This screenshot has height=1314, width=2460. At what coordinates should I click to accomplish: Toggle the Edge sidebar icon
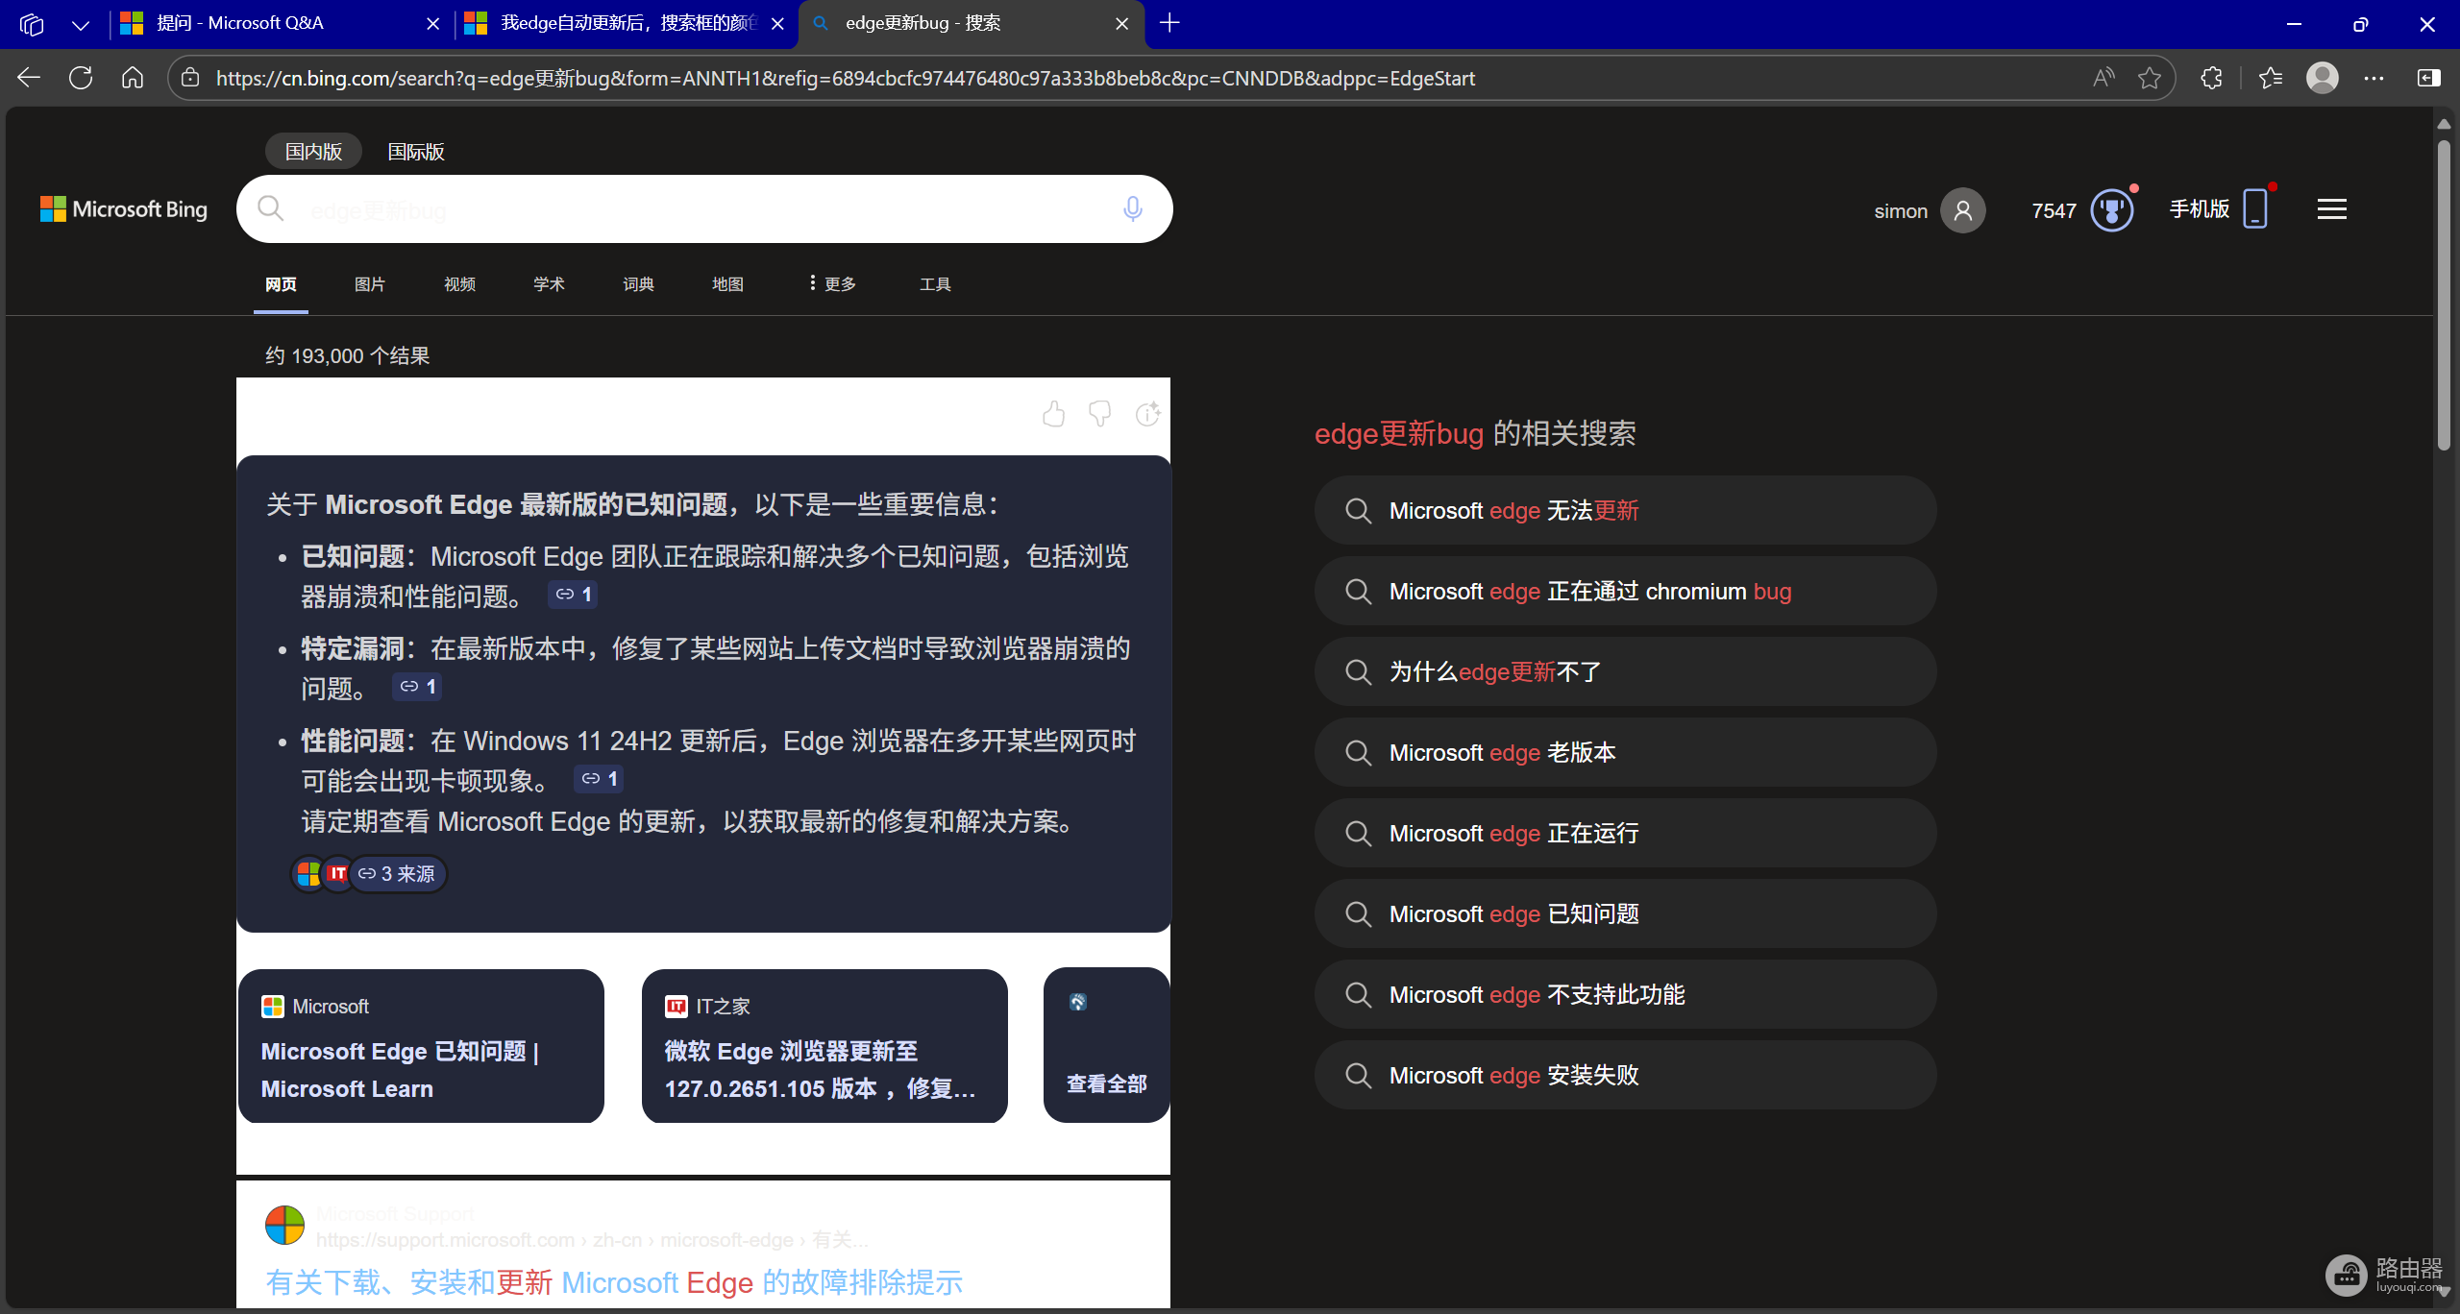(2428, 78)
